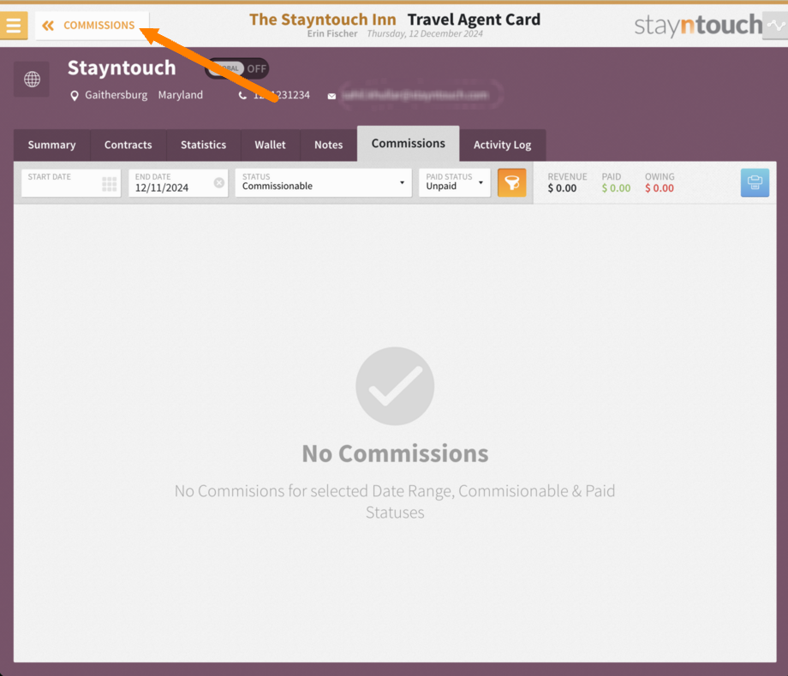Open the Activity Log tab
Image resolution: width=788 pixels, height=676 pixels.
503,145
